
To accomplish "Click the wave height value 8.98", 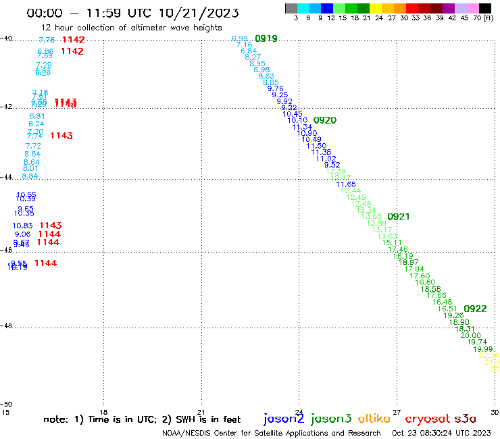I will [x=261, y=70].
